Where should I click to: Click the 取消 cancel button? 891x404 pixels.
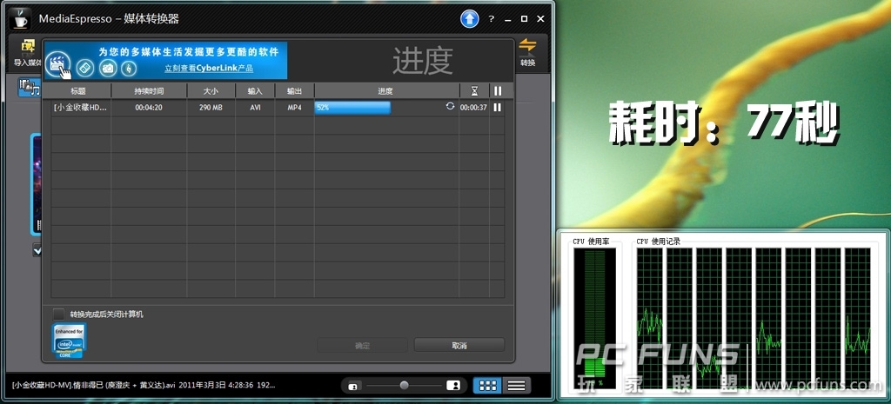pyautogui.click(x=459, y=345)
